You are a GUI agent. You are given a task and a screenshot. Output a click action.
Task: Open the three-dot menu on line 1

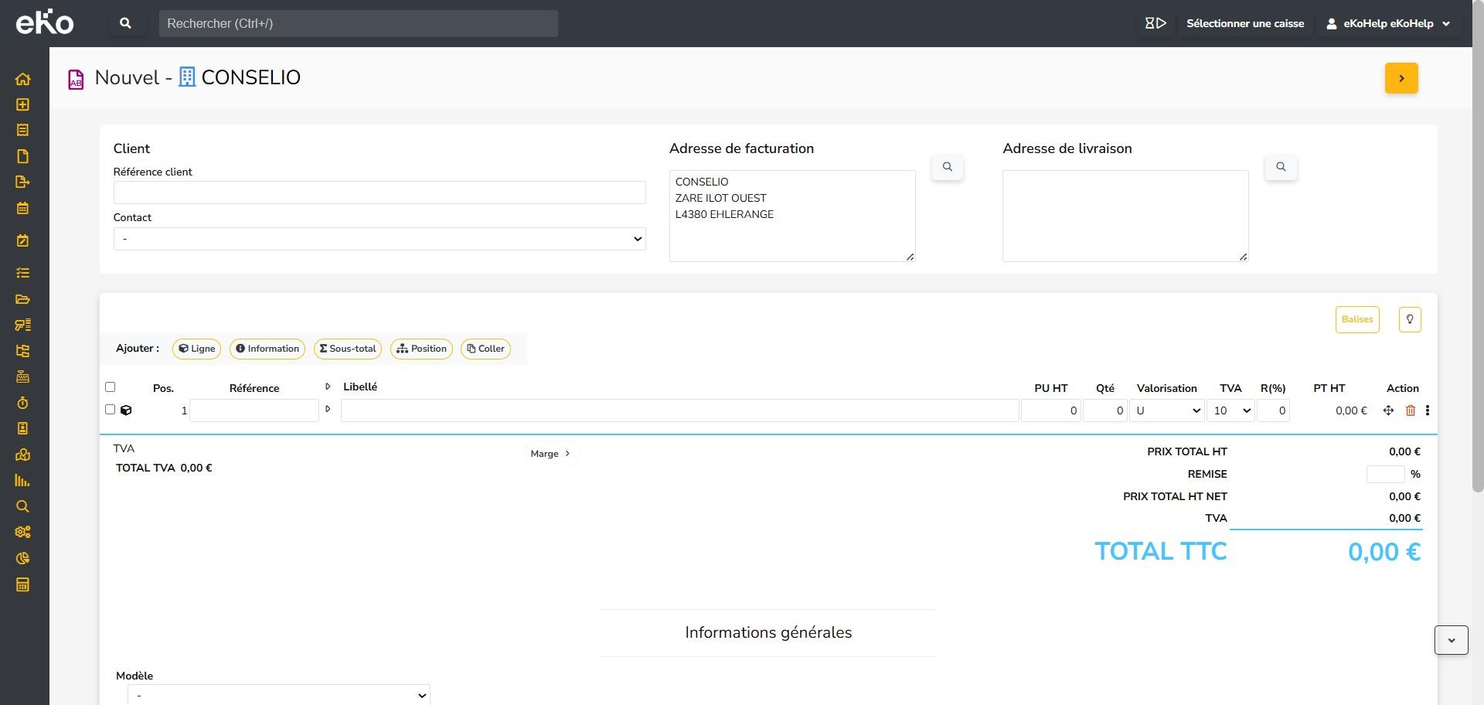coord(1427,410)
